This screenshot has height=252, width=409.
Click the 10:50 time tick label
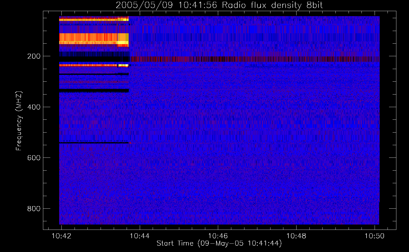point(374,236)
